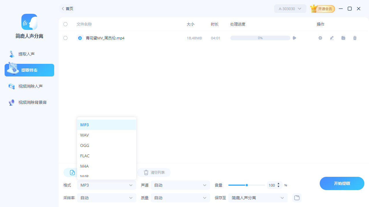This screenshot has width=369, height=207.
Task: Open the output folder for 青花瓷MV
Action: tap(343, 38)
